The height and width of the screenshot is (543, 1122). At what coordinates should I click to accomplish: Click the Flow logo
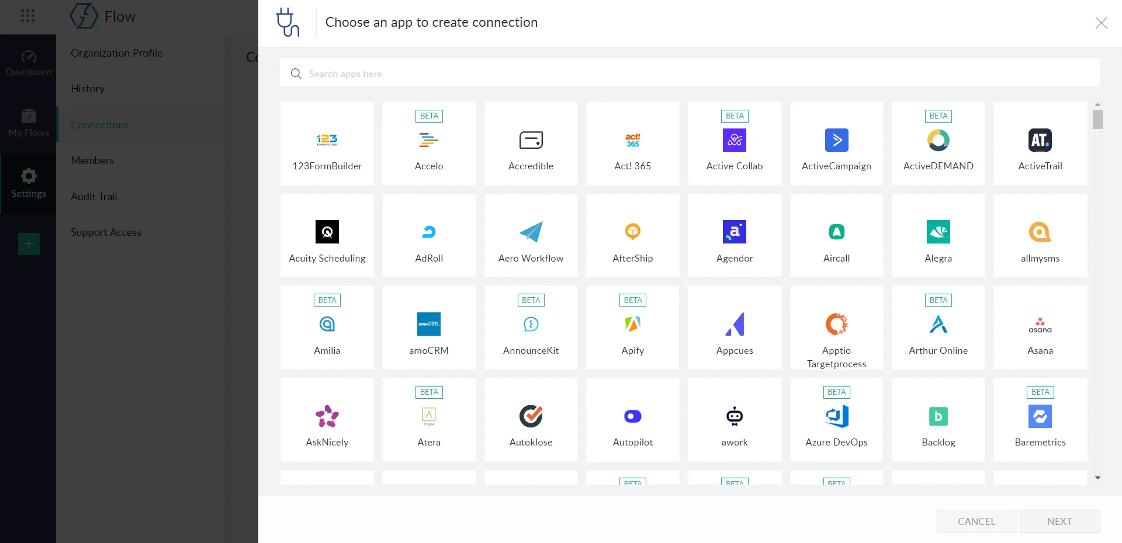point(103,16)
